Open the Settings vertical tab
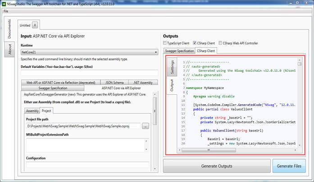This screenshot has height=182, width=314. click(x=172, y=67)
